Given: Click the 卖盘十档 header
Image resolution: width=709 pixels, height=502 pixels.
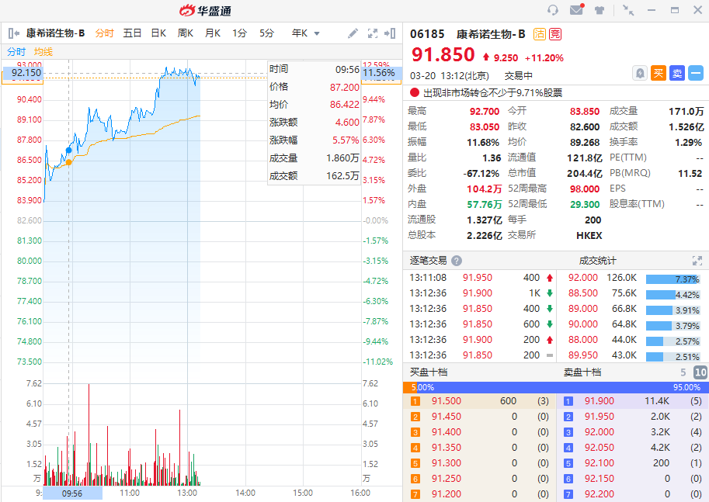Looking at the screenshot, I should tap(582, 372).
